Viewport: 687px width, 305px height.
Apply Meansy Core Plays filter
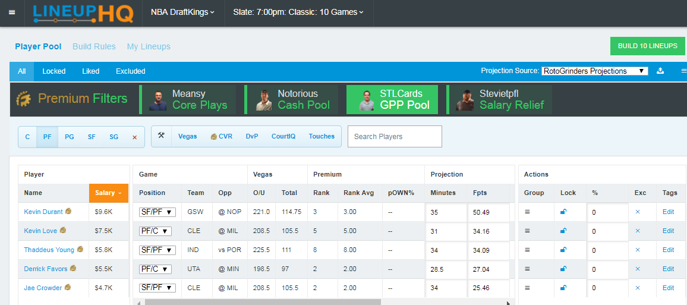(x=188, y=99)
